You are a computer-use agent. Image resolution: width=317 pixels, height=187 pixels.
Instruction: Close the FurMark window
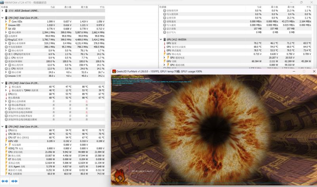click(314, 72)
